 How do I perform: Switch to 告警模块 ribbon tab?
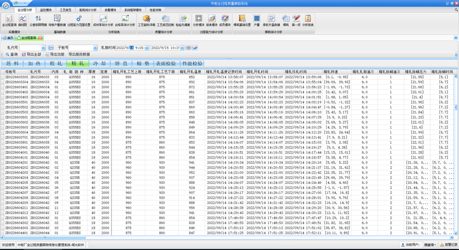click(110, 10)
